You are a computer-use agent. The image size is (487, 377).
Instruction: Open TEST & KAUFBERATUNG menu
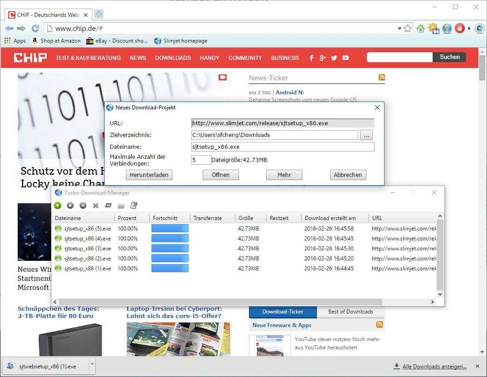(x=88, y=58)
